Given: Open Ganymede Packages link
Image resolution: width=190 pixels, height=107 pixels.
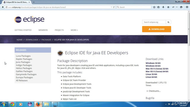Looking at the screenshot, I should [26, 74].
